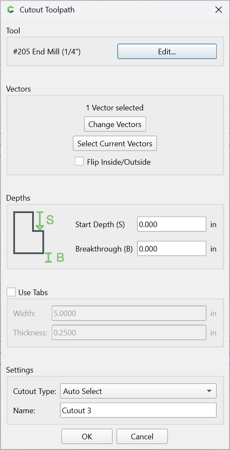Image resolution: width=230 pixels, height=450 pixels.
Task: Enable the Flip Inside/Outside checkbox
Action: click(x=79, y=161)
